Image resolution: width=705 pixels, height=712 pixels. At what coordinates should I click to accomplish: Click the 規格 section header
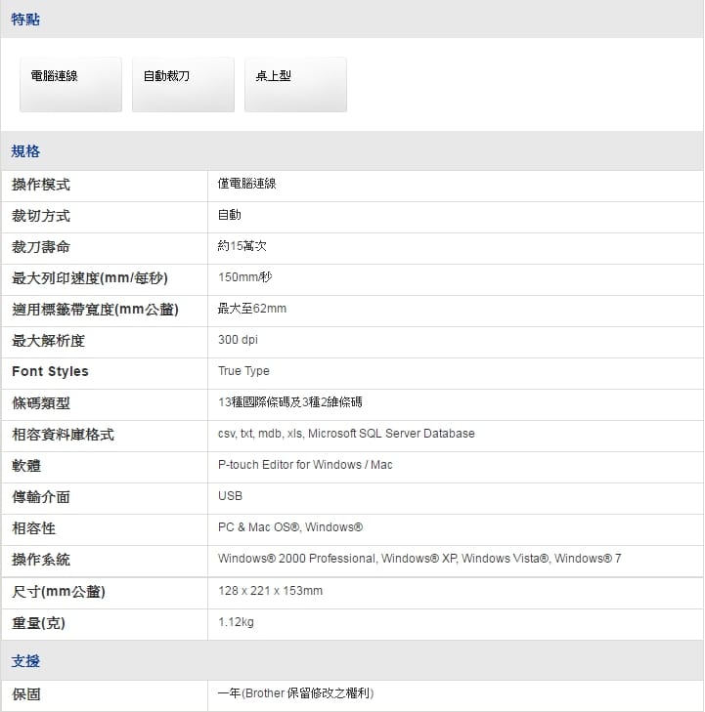(25, 151)
